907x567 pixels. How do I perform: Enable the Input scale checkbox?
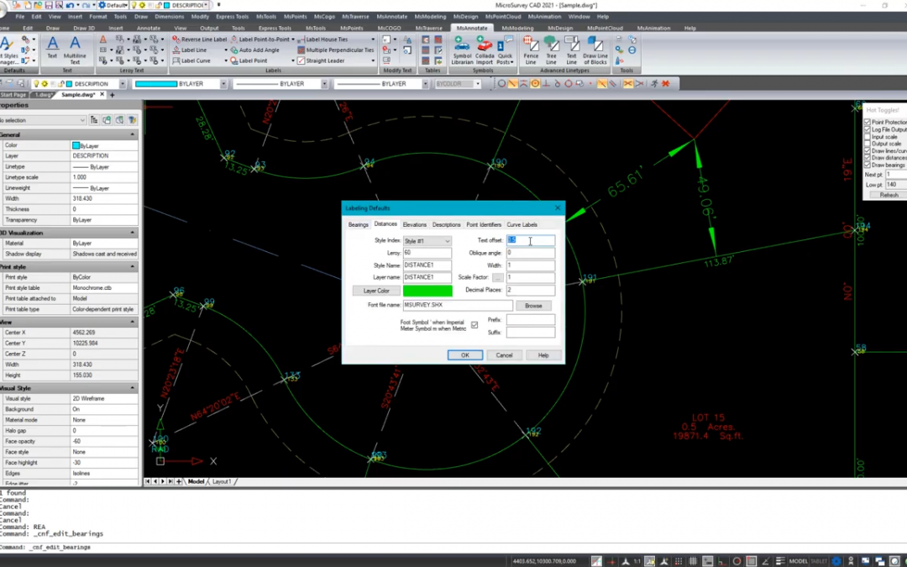point(868,137)
